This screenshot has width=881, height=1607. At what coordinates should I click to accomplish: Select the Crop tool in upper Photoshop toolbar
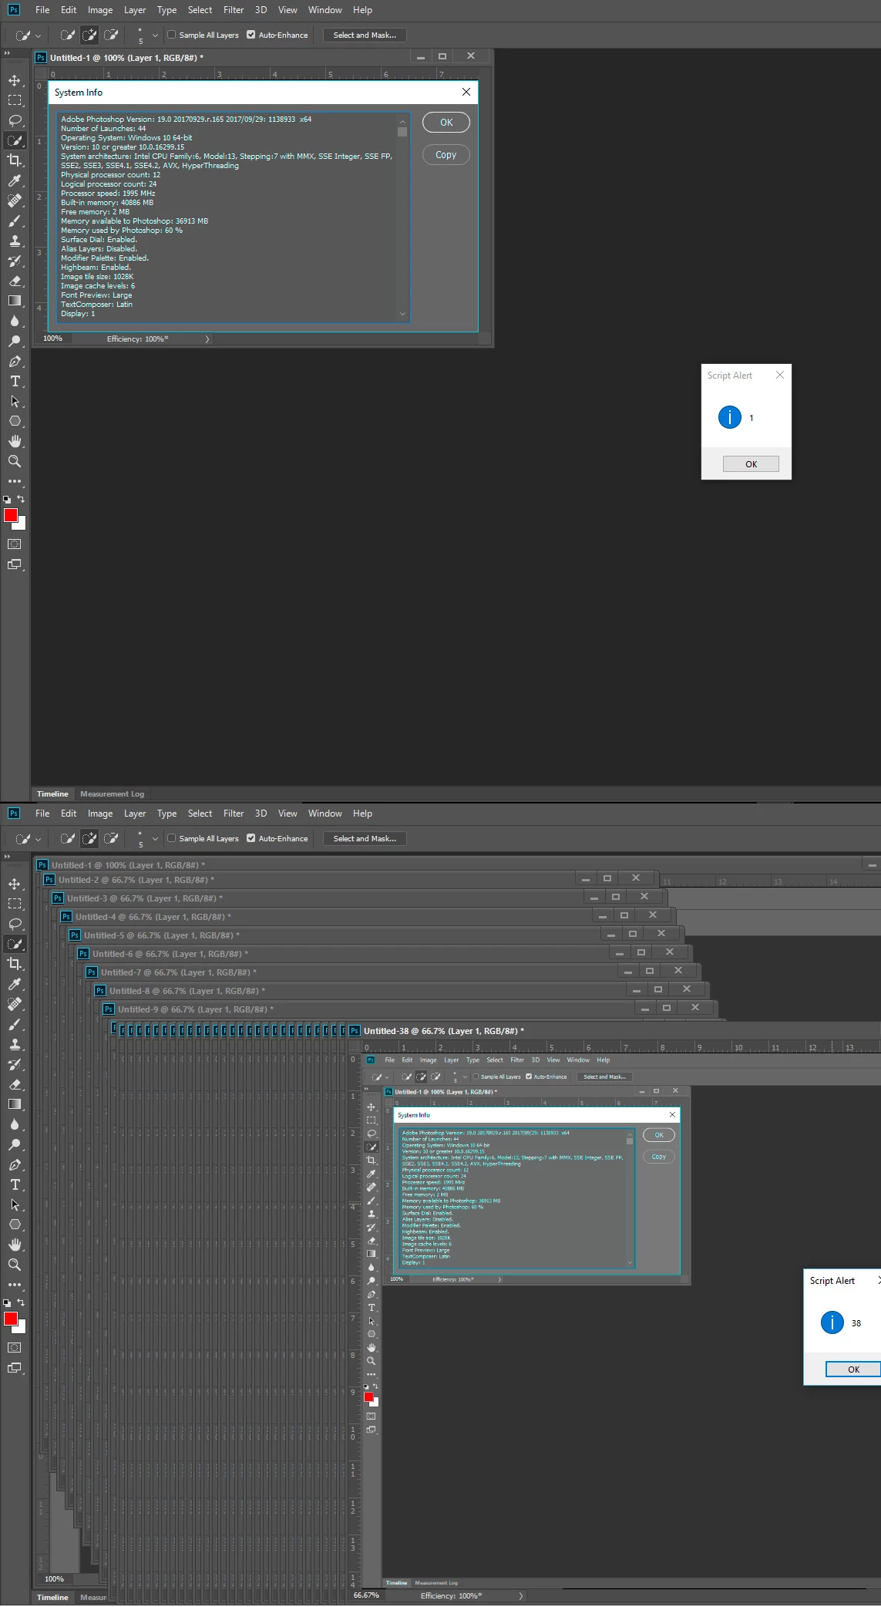click(x=15, y=160)
